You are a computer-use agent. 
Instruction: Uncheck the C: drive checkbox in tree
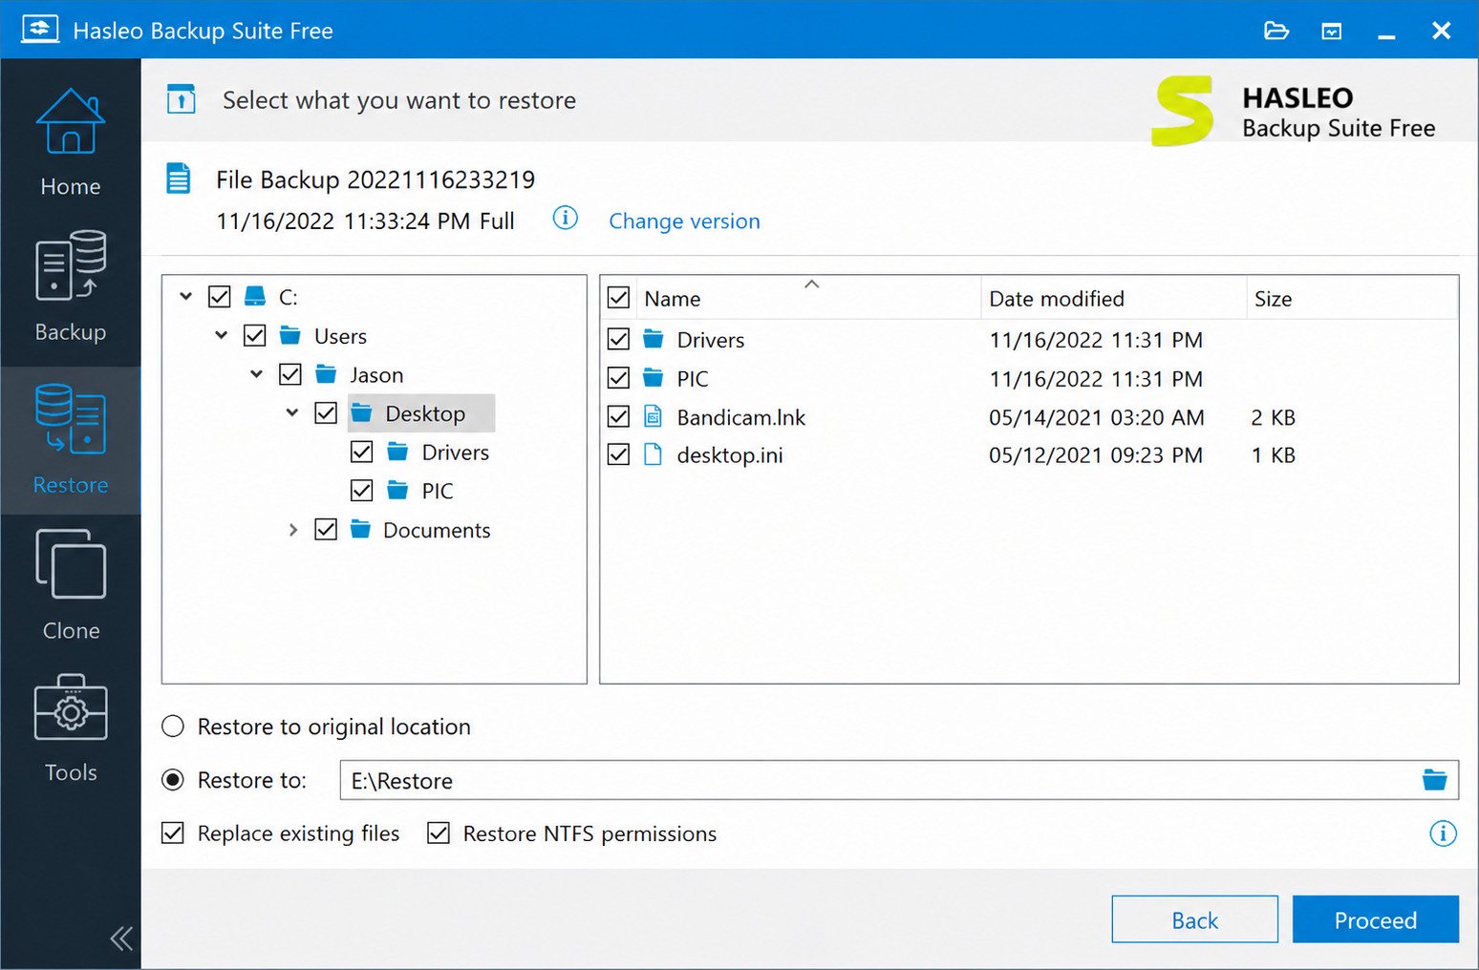(x=220, y=297)
